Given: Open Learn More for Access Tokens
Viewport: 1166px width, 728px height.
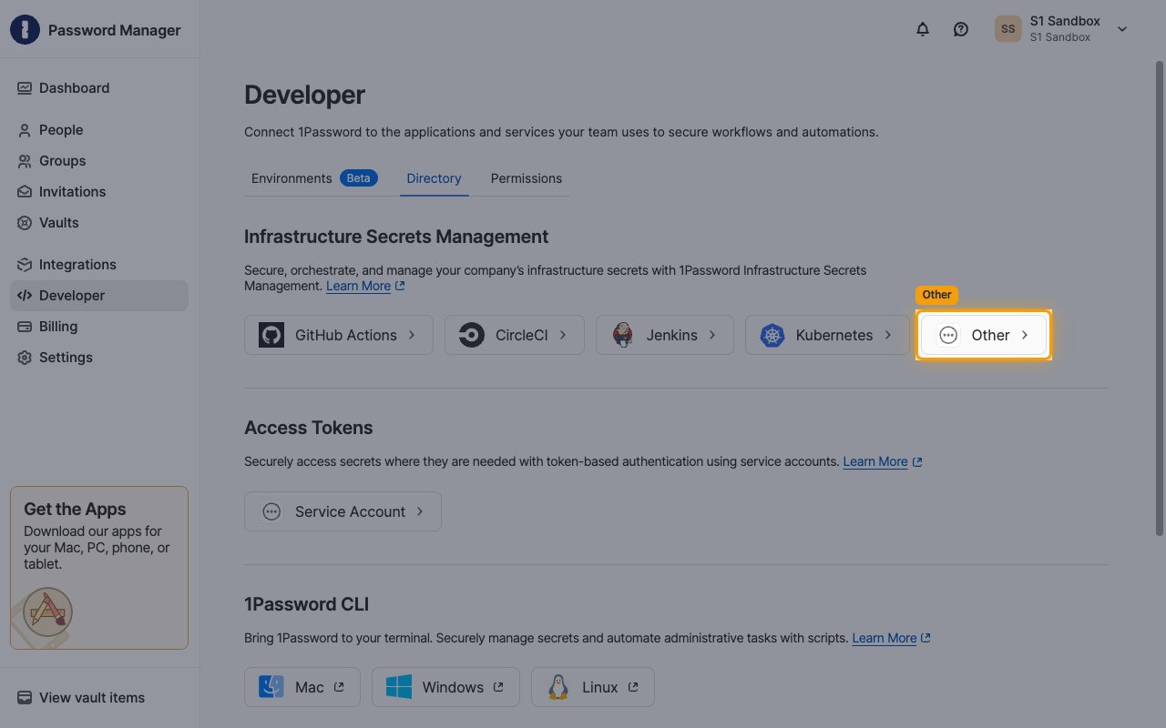Looking at the screenshot, I should [883, 461].
